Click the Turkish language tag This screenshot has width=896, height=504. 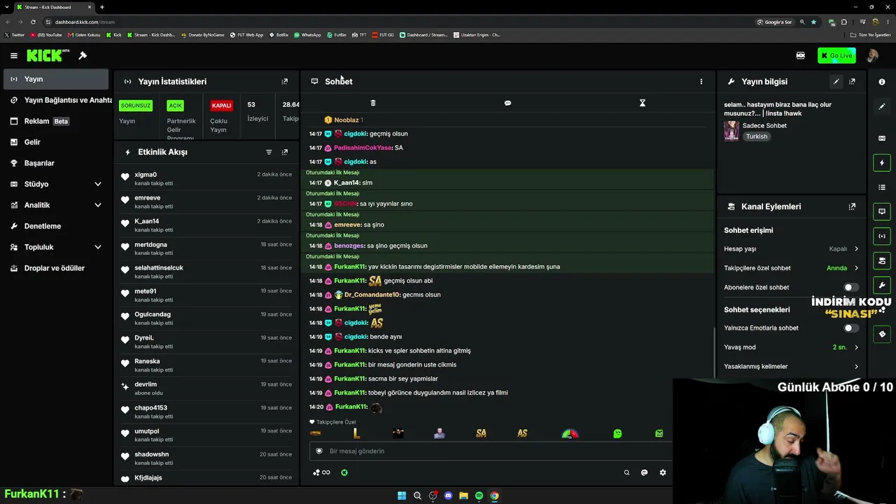757,136
